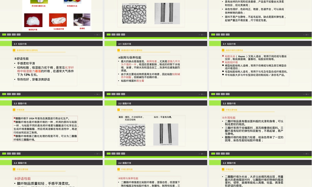Click the longitudinal view micrograph on slide 12
This screenshot has height=187, width=312.
coord(167,13)
